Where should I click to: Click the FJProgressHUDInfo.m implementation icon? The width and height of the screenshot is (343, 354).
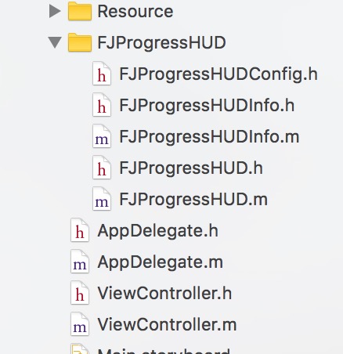coord(102,136)
